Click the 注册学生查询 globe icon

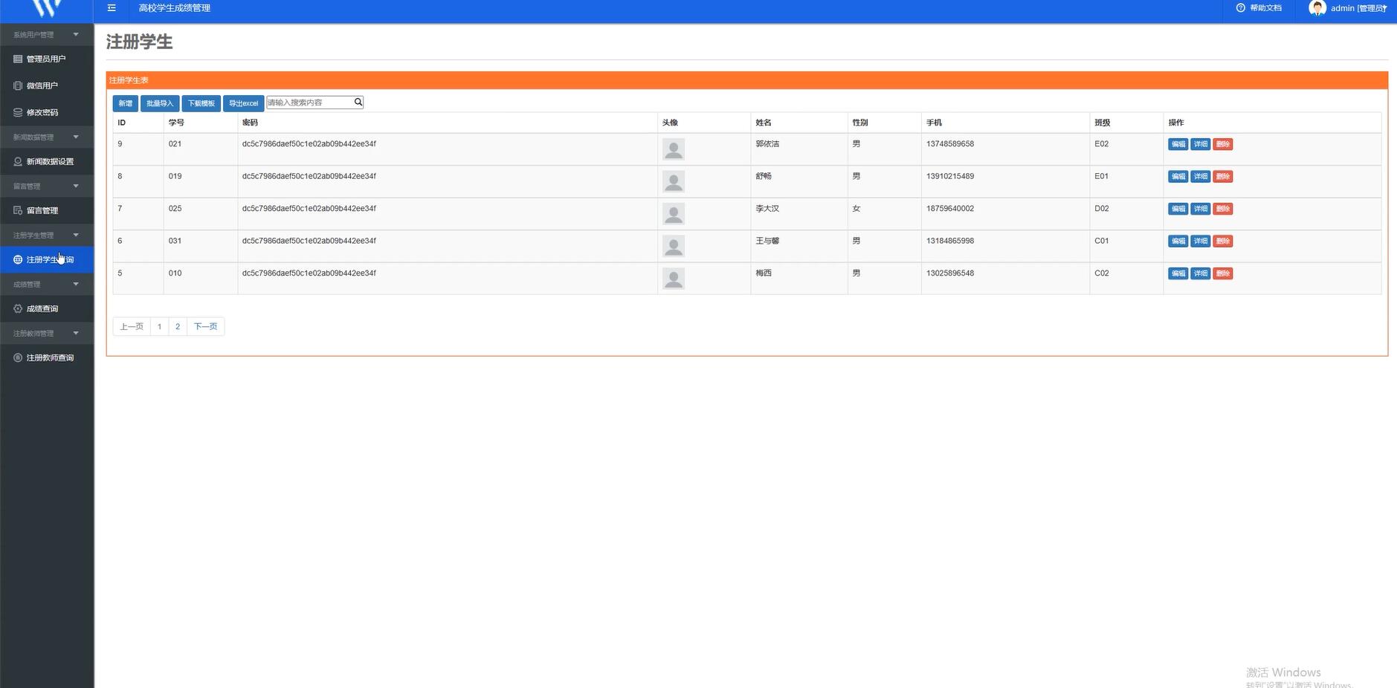[18, 259]
